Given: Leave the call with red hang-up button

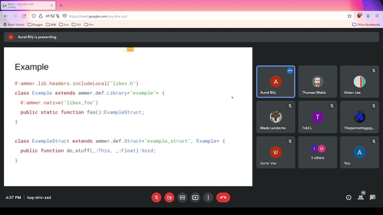Looking at the screenshot, I should (224, 198).
